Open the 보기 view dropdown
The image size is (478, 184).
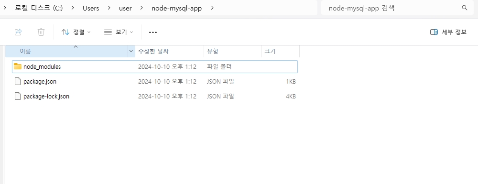click(119, 32)
